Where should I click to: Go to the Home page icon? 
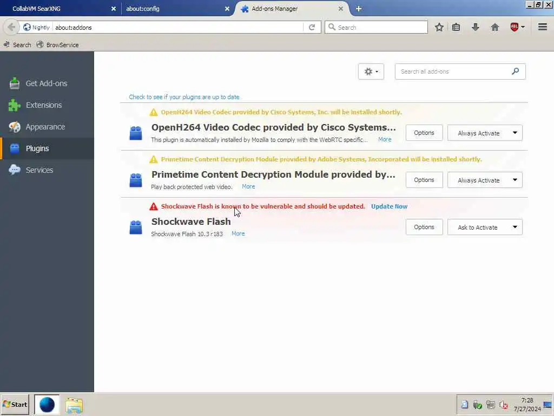tap(494, 27)
